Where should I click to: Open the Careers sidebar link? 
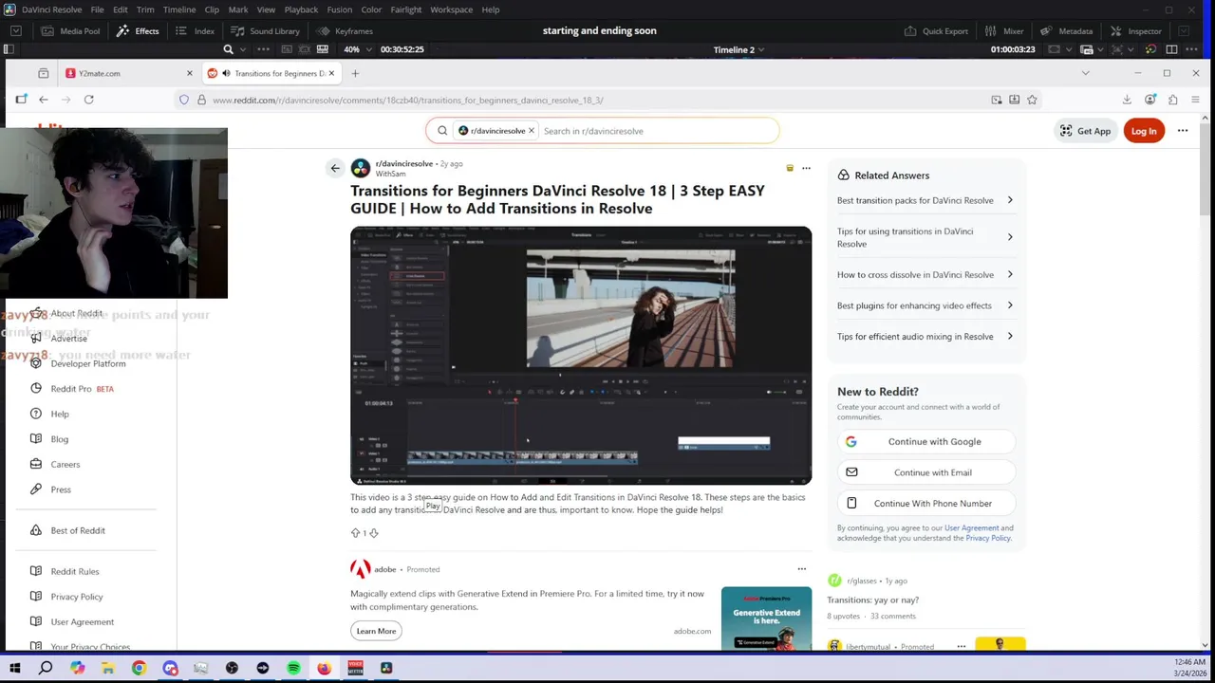[56, 464]
